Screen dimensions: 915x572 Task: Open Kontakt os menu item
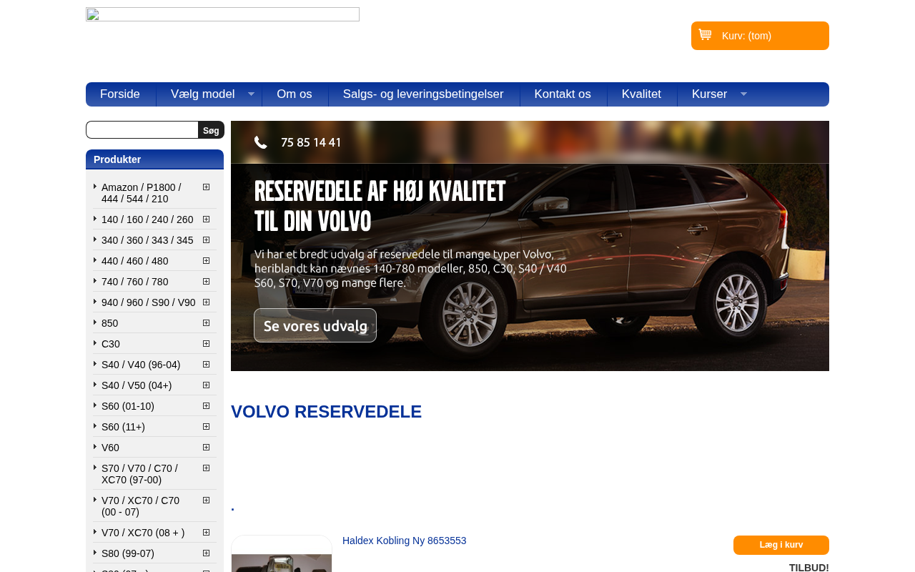(x=563, y=94)
